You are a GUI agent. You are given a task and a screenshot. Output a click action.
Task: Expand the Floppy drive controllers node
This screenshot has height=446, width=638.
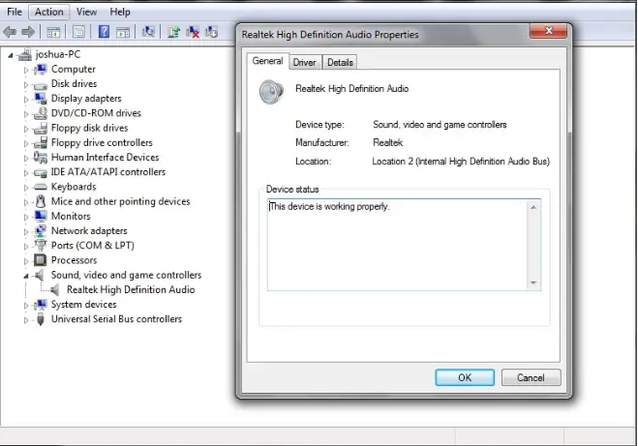pos(26,143)
